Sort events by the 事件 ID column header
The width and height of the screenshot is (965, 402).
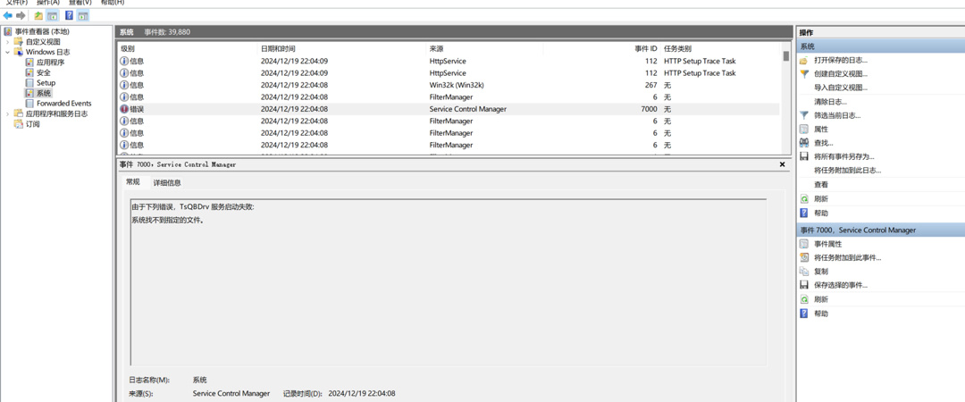tap(645, 49)
